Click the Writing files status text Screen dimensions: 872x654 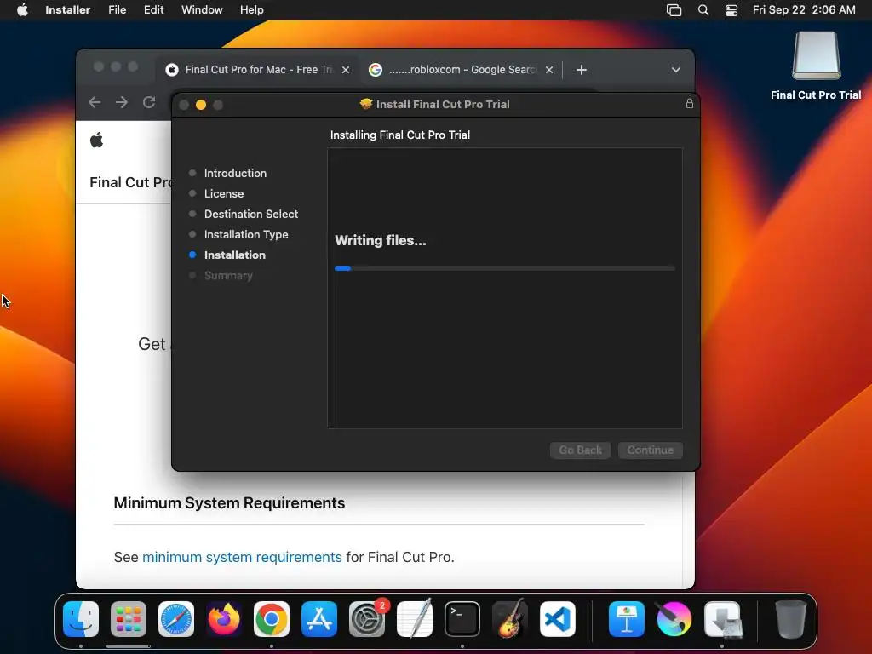(x=381, y=240)
